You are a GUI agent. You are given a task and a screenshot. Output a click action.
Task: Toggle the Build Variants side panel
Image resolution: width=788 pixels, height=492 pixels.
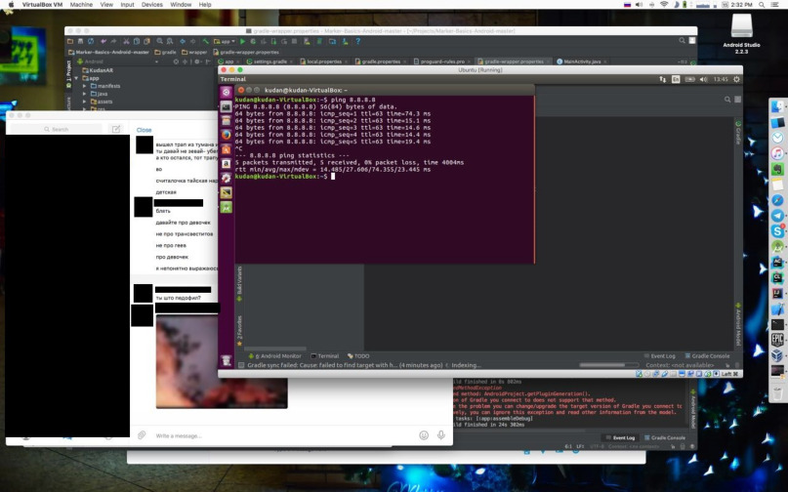[x=239, y=283]
